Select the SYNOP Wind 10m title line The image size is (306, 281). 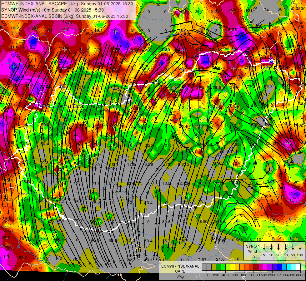(53, 10)
